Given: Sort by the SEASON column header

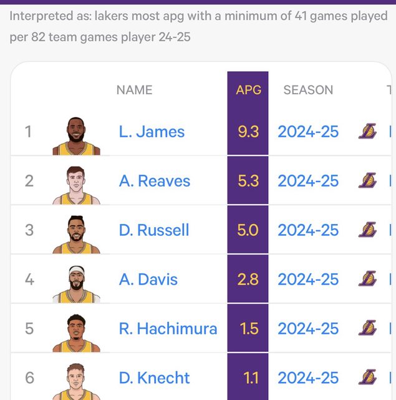Looking at the screenshot, I should (308, 90).
